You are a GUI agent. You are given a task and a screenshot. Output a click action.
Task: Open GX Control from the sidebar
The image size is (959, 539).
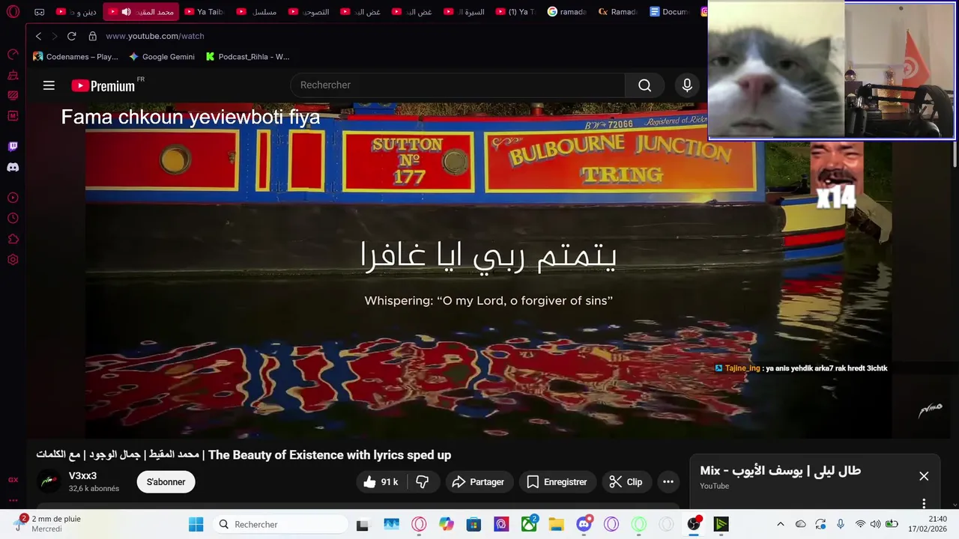click(x=13, y=55)
